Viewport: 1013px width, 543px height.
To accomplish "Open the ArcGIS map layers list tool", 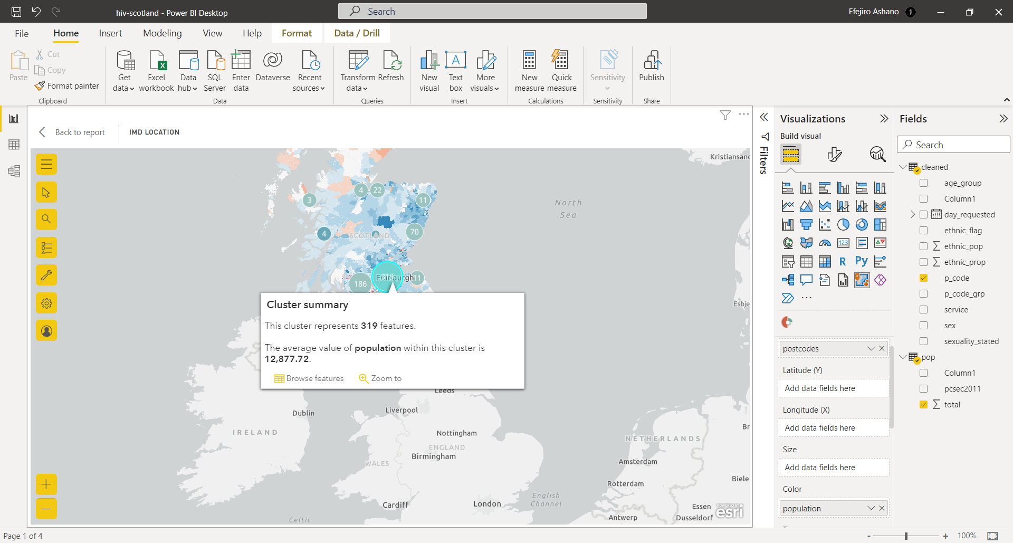I will click(46, 247).
